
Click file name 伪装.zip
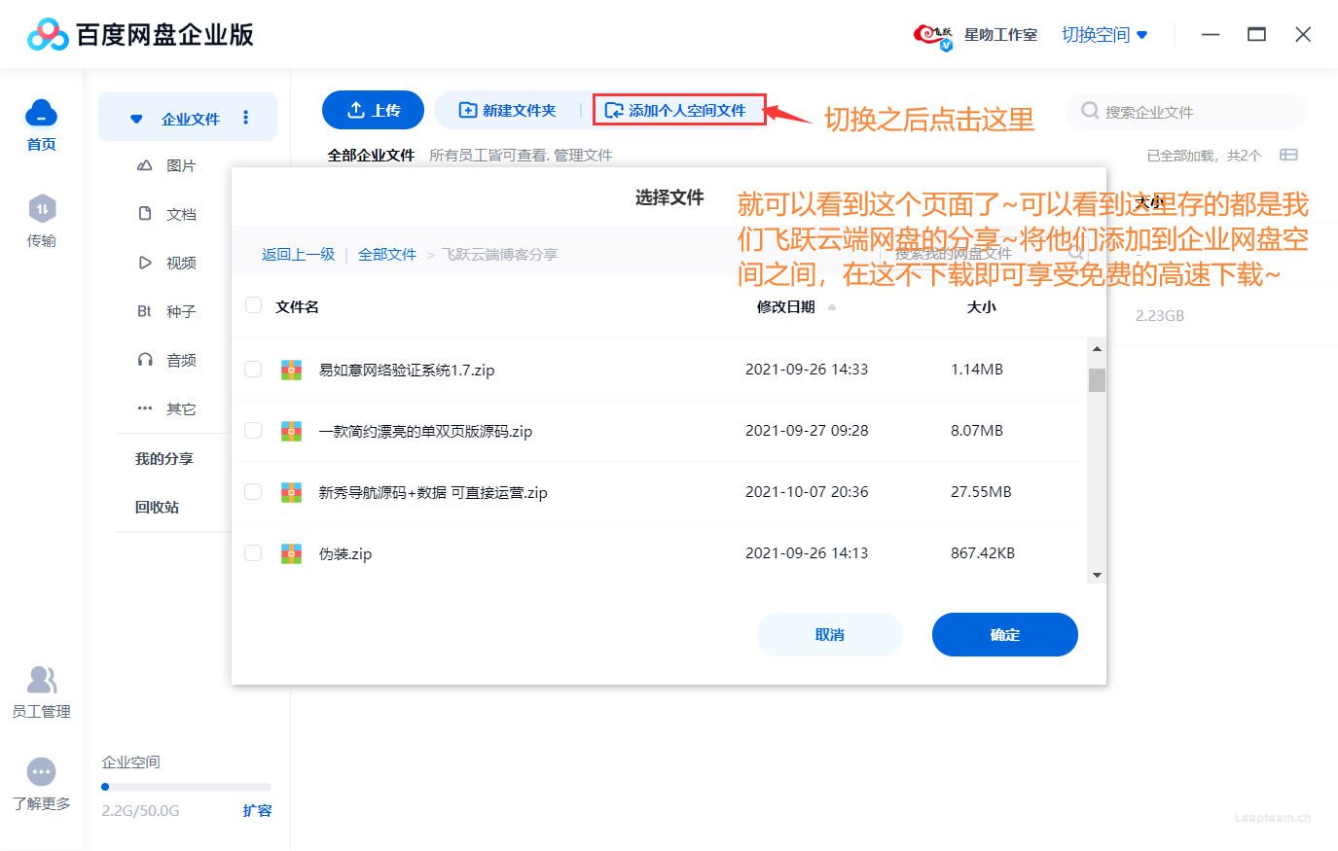(x=345, y=553)
